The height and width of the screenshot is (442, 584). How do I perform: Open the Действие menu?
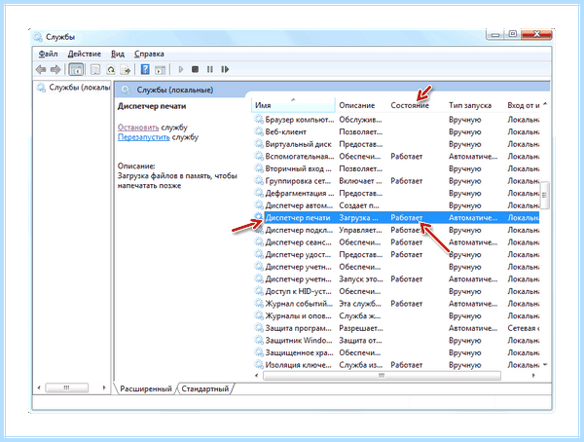(x=84, y=55)
